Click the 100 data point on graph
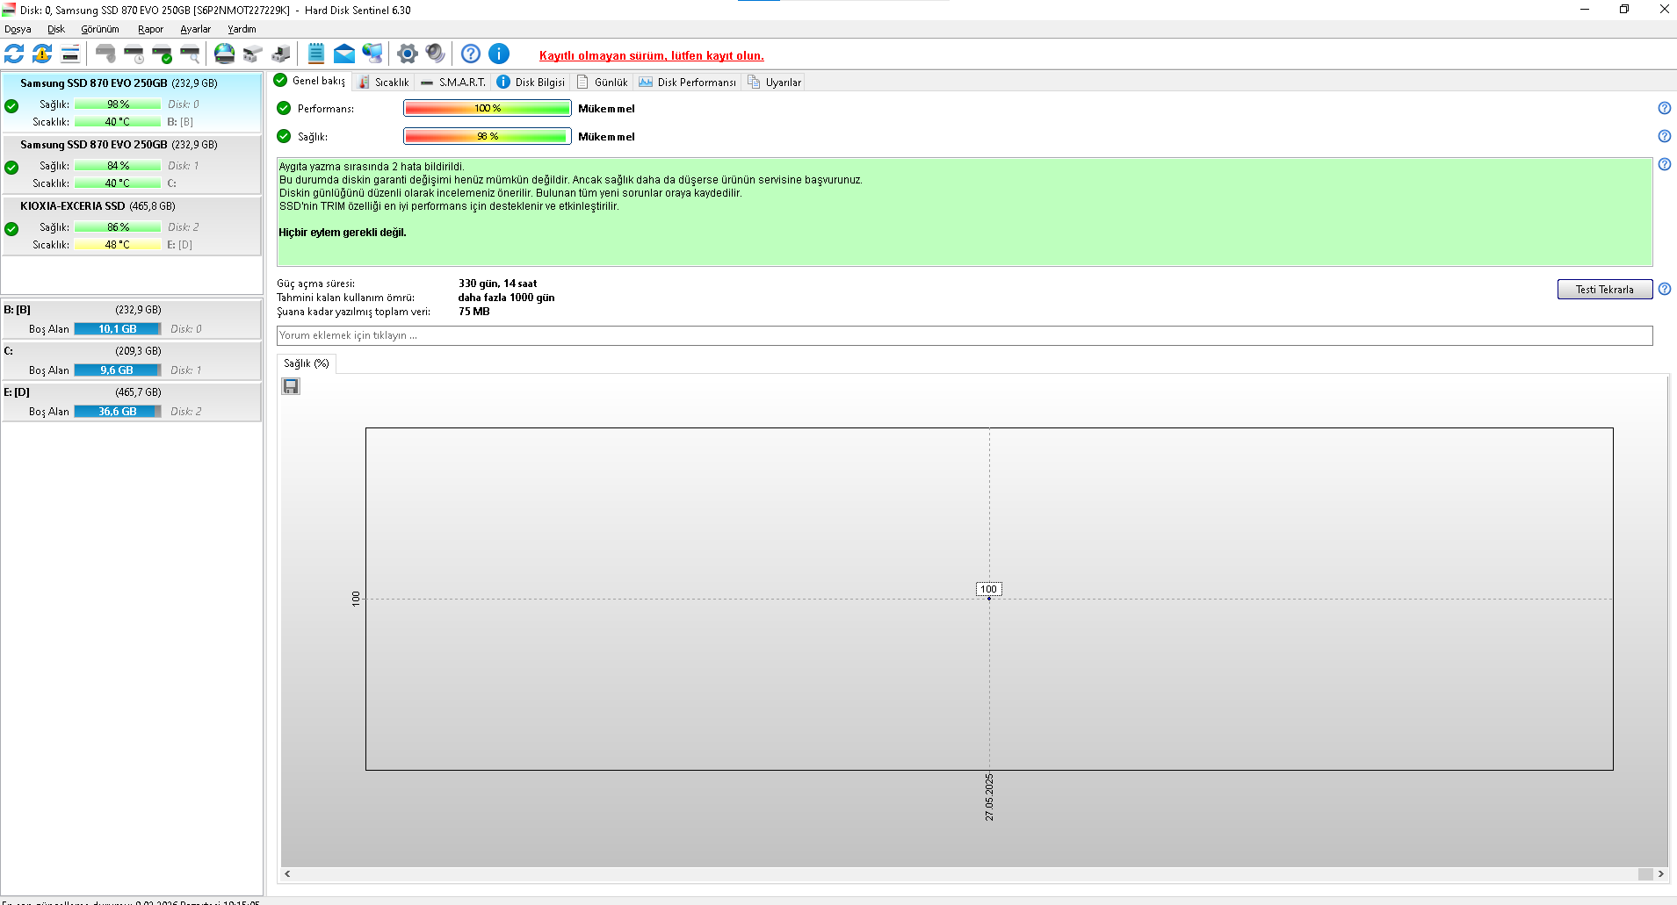This screenshot has width=1677, height=905. (x=989, y=598)
